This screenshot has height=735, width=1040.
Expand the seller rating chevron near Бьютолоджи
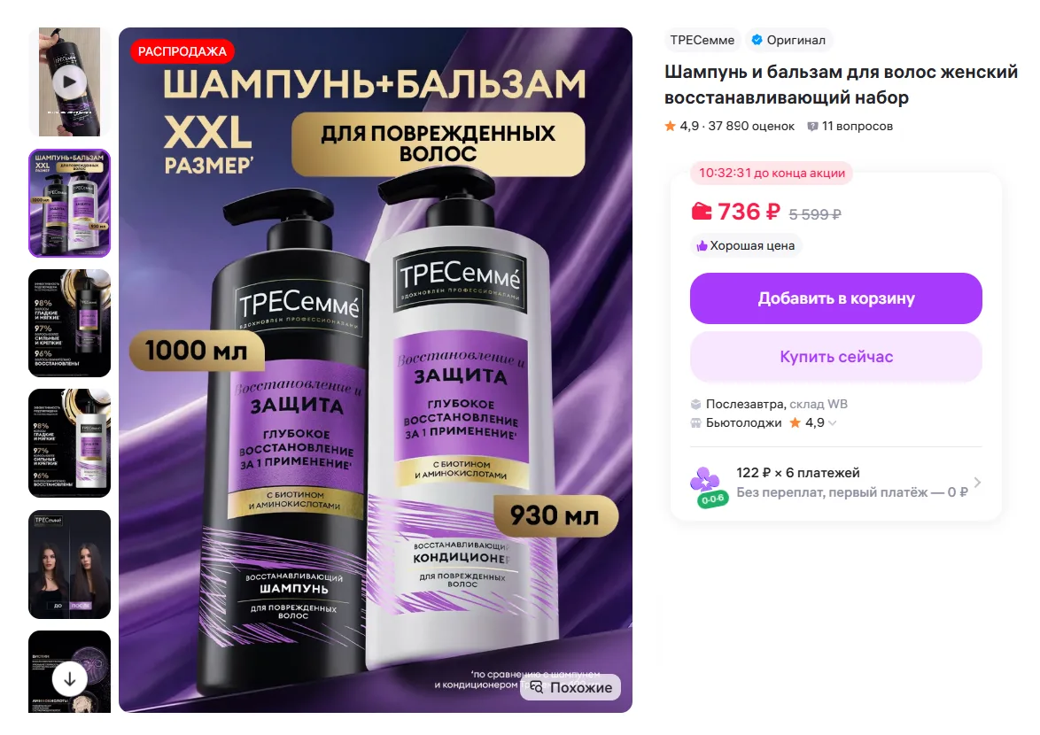click(x=833, y=423)
